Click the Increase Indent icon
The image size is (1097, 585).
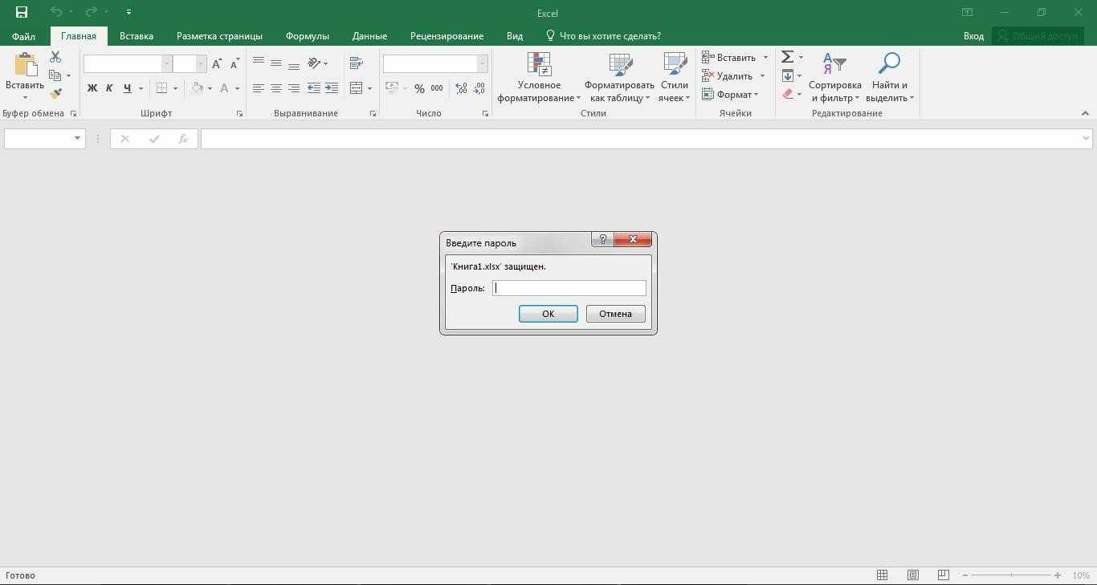(332, 88)
